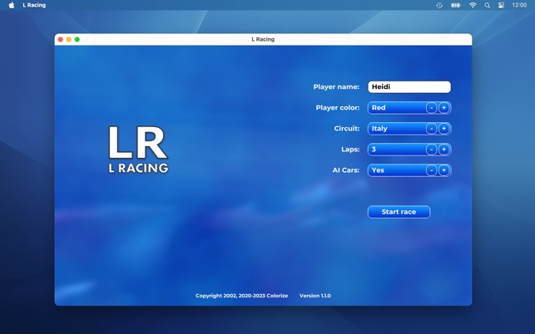
Task: Click the AI Cars value showing Yes
Action: tap(378, 170)
